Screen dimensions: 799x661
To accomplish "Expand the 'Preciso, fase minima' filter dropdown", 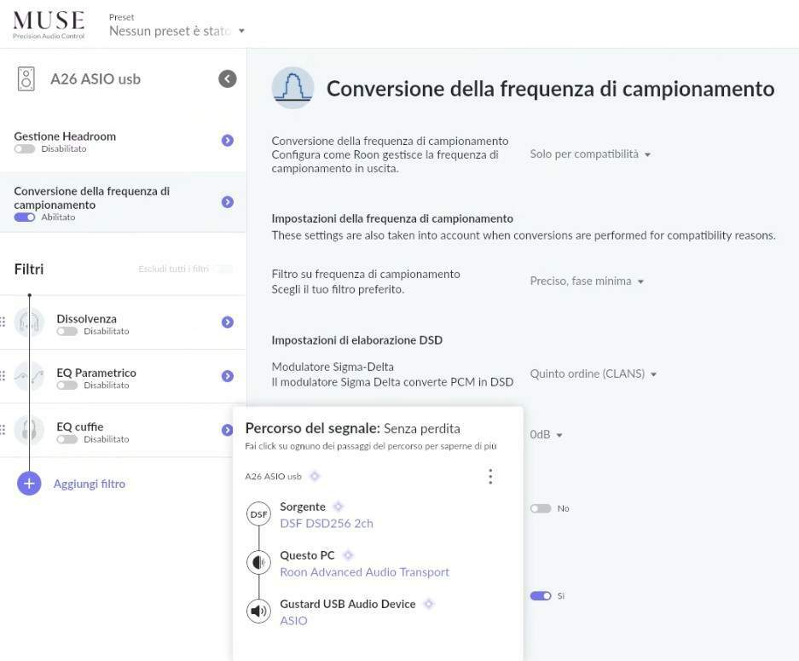I will coord(587,281).
